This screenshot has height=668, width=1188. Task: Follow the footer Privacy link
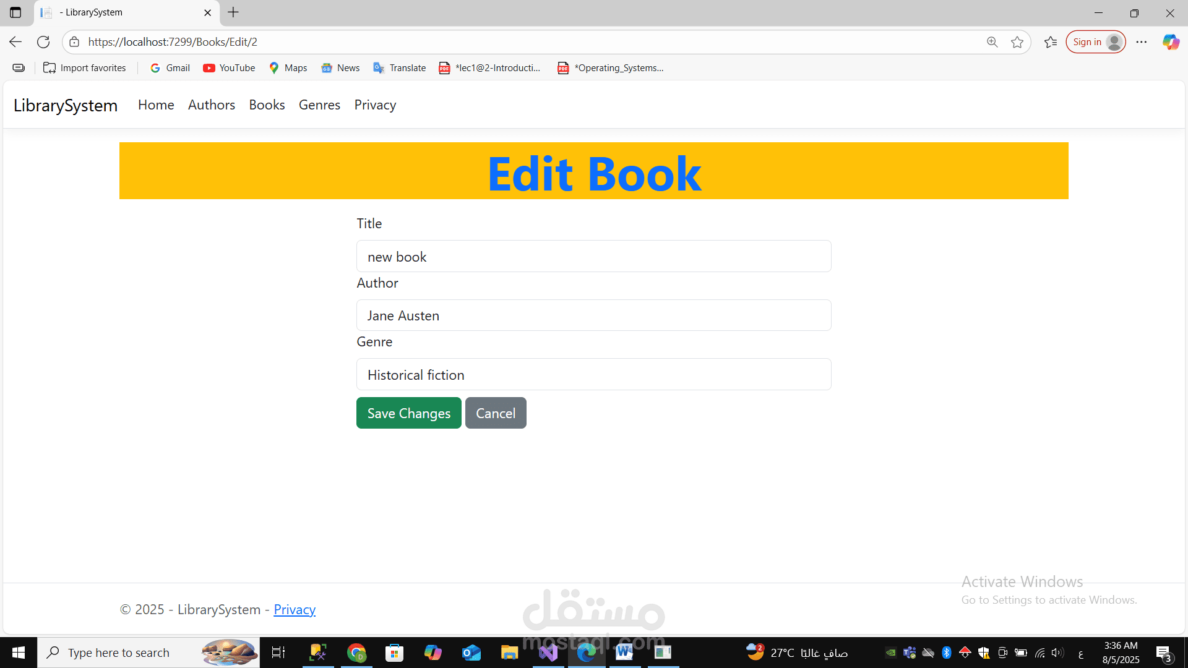coord(295,610)
